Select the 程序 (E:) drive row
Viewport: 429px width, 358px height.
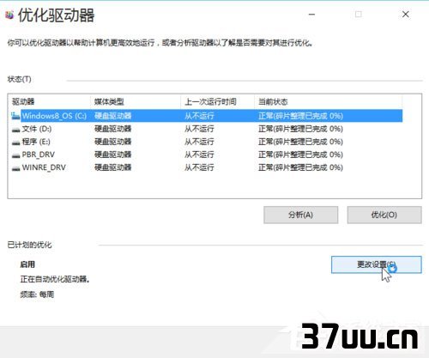[x=207, y=142]
